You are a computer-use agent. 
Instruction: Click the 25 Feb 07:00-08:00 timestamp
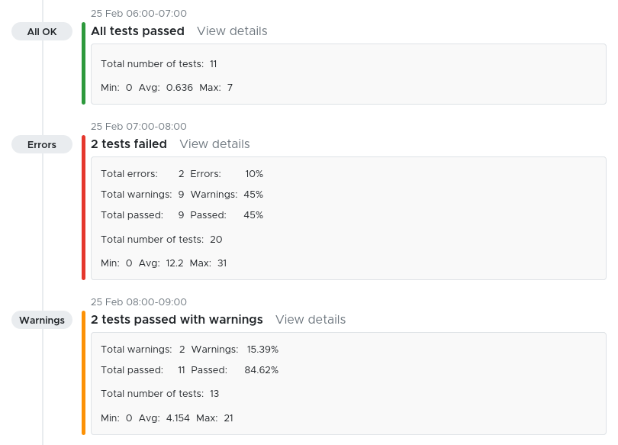pyautogui.click(x=139, y=127)
